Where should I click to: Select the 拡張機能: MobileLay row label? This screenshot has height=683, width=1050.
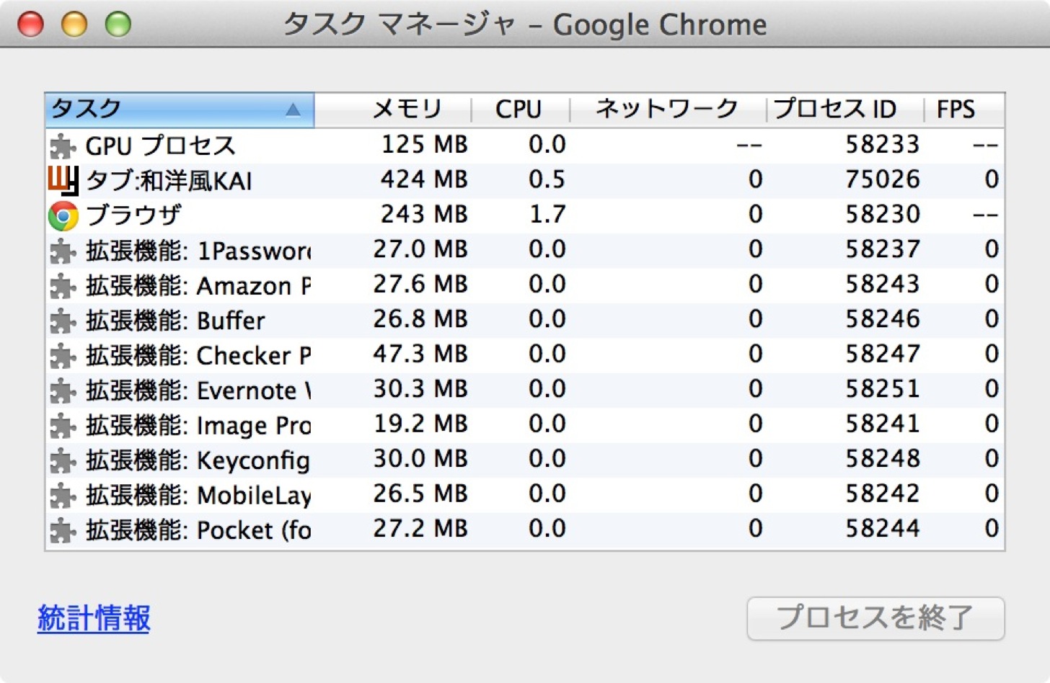pyautogui.click(x=198, y=496)
